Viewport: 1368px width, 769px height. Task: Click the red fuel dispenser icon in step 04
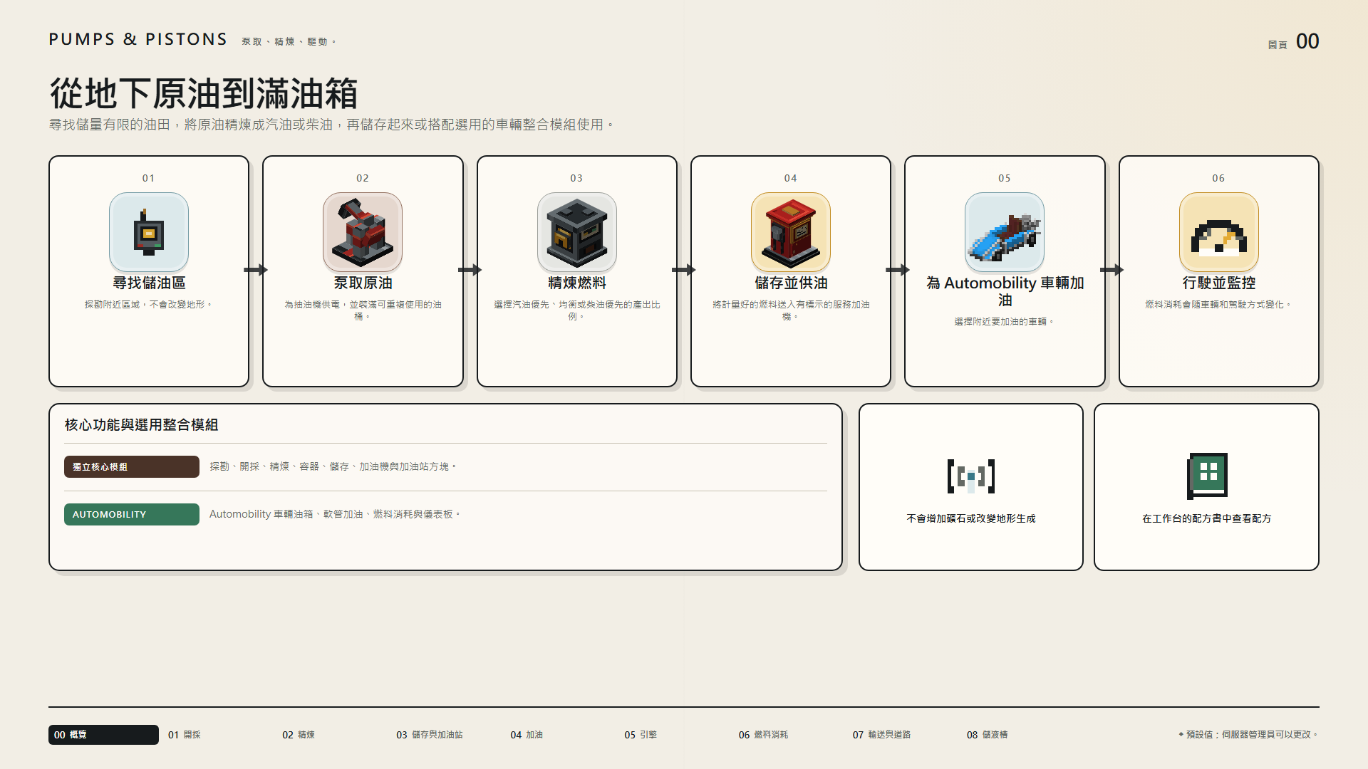click(x=791, y=232)
